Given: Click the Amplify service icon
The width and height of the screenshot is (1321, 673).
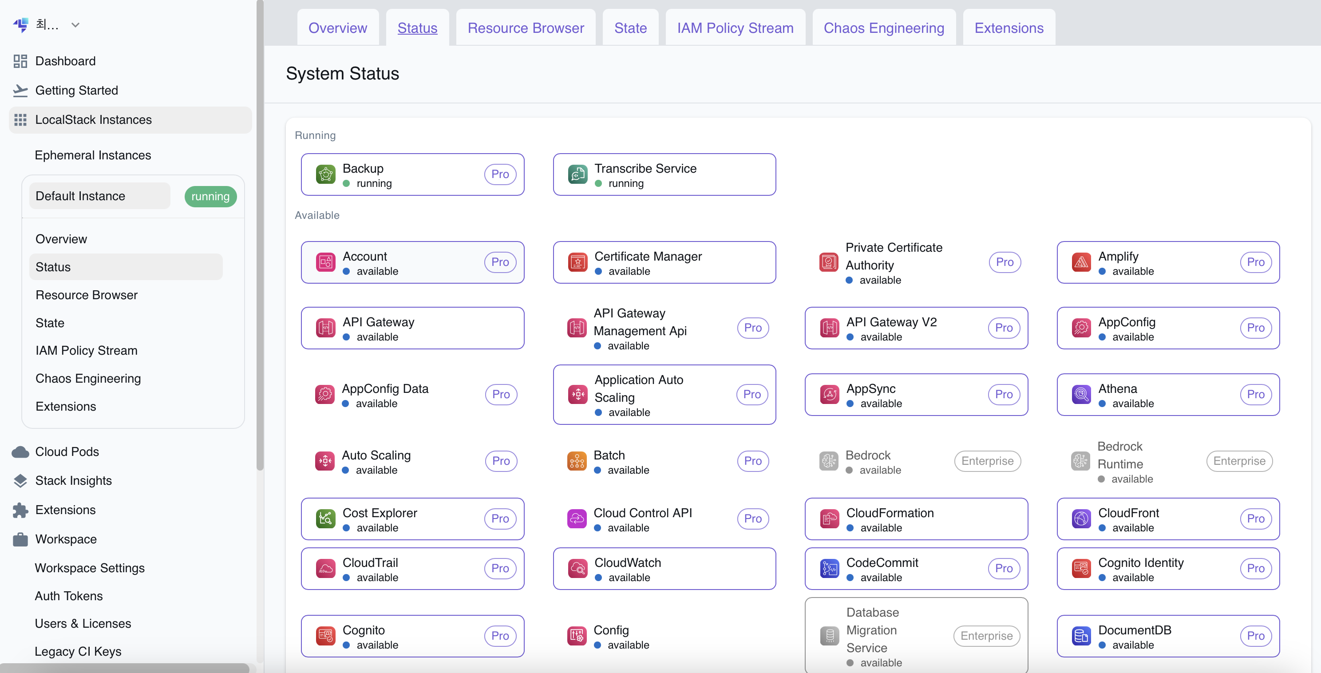Looking at the screenshot, I should click(1081, 262).
